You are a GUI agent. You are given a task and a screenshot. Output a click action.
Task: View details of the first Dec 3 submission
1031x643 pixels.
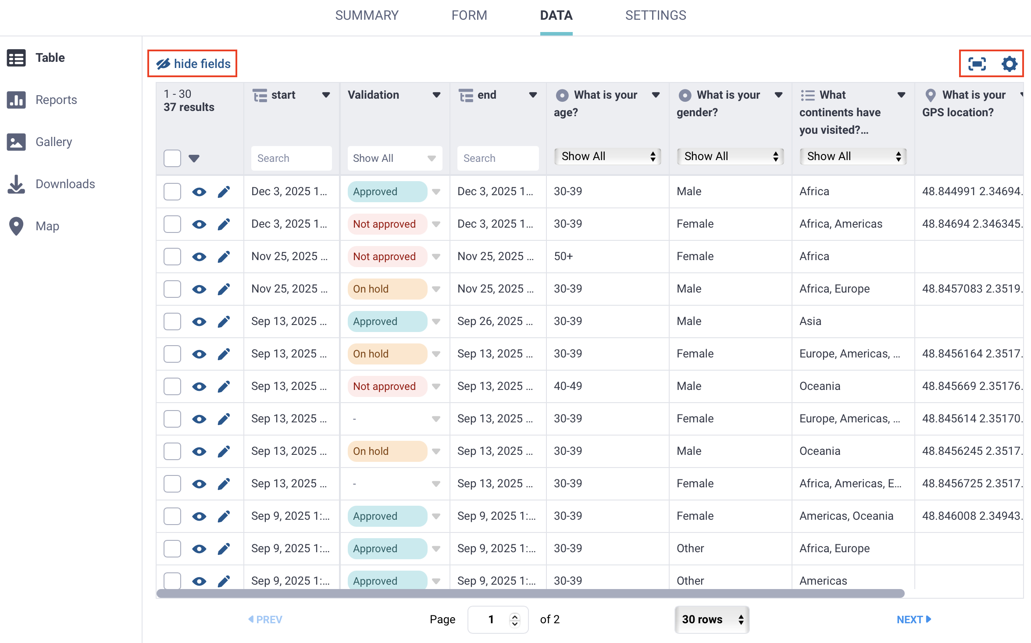[x=199, y=192]
